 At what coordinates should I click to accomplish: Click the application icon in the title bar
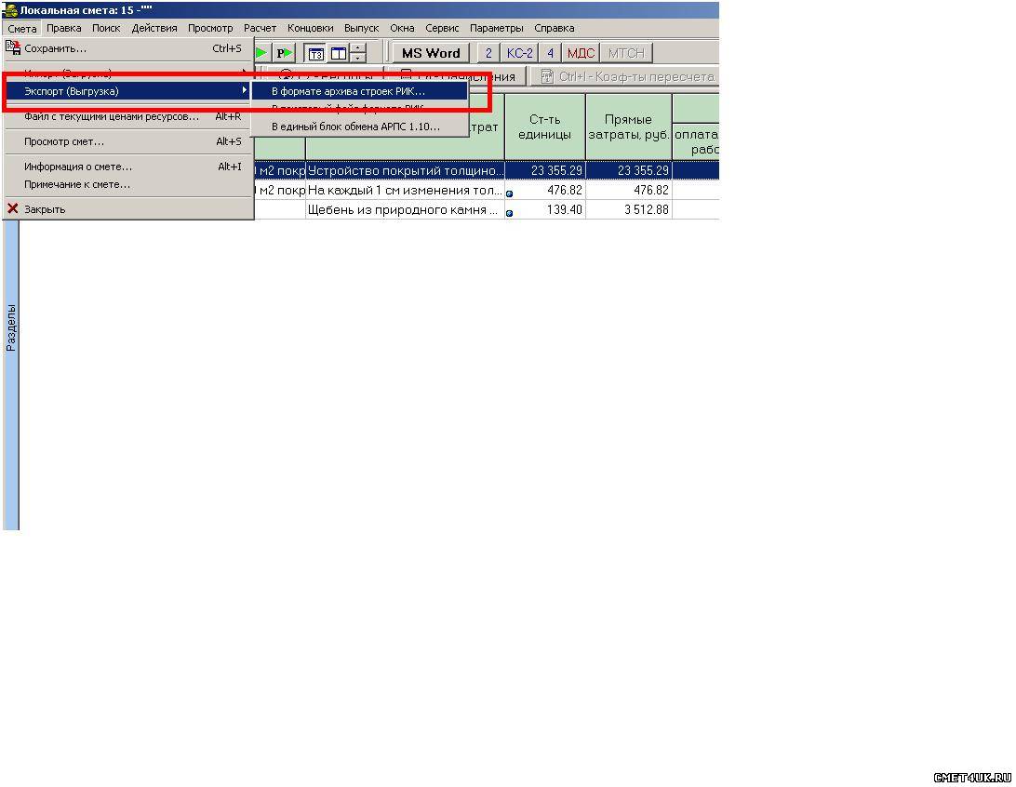(x=10, y=9)
